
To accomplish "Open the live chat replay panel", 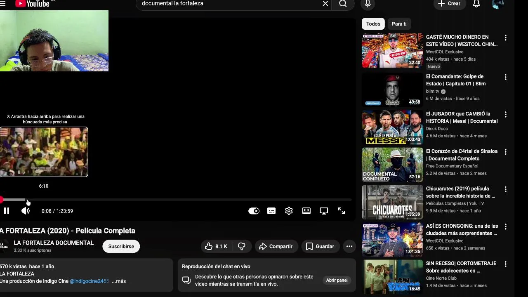I will (337, 280).
